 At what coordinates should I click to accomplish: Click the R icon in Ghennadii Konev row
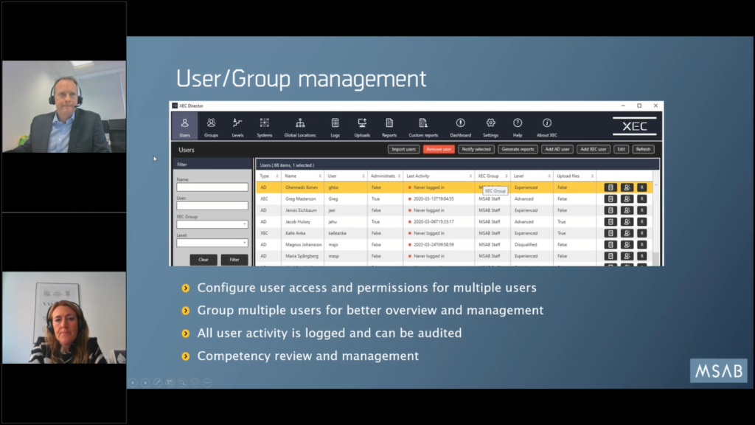click(642, 187)
